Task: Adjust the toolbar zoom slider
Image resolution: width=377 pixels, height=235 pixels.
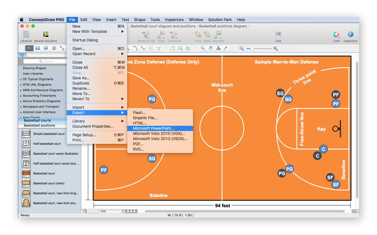Action: click(252, 49)
